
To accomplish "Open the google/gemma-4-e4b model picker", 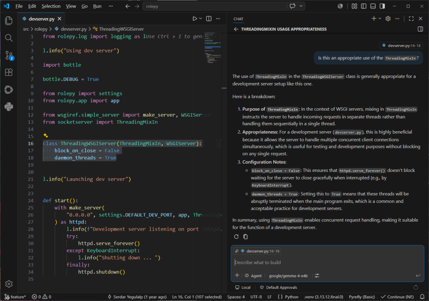I will (x=288, y=275).
